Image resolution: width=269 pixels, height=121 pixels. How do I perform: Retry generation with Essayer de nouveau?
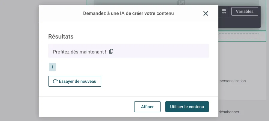click(x=75, y=81)
